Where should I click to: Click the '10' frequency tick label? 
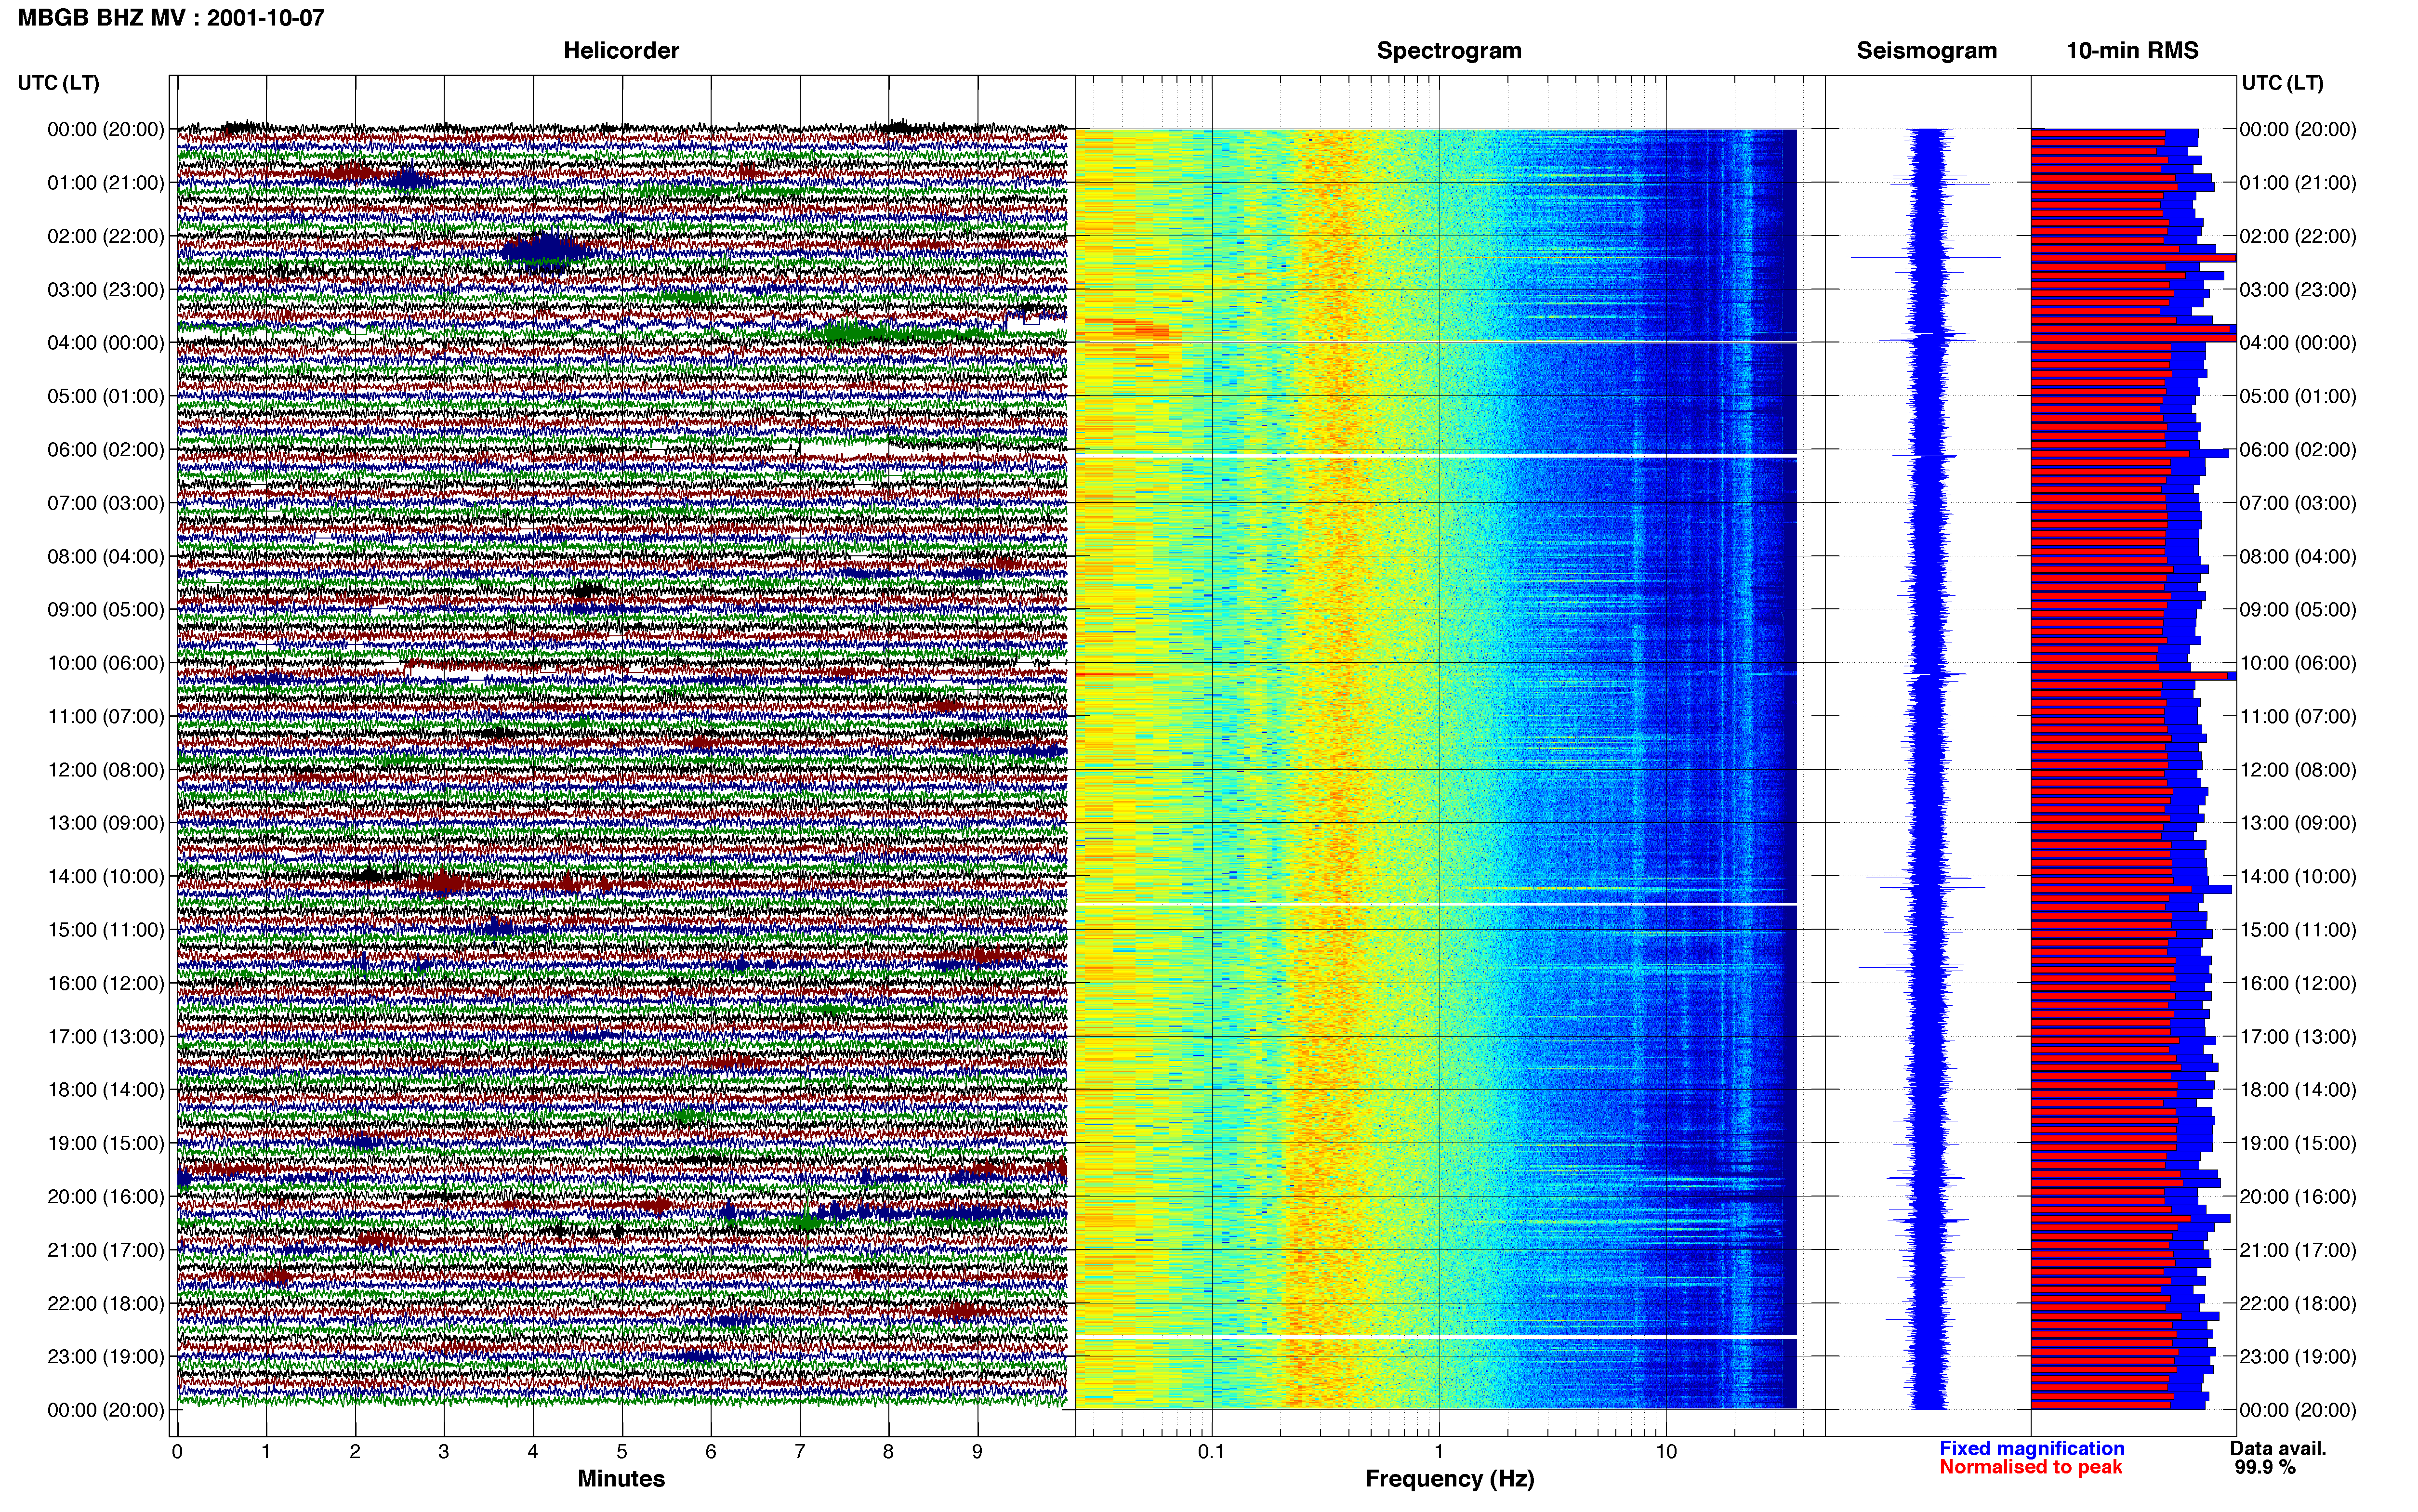[x=1666, y=1452]
